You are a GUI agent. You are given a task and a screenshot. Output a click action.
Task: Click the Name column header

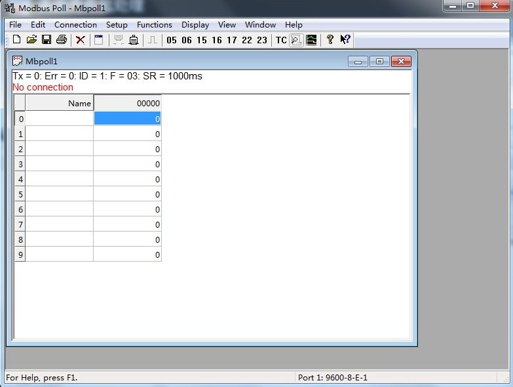click(60, 103)
